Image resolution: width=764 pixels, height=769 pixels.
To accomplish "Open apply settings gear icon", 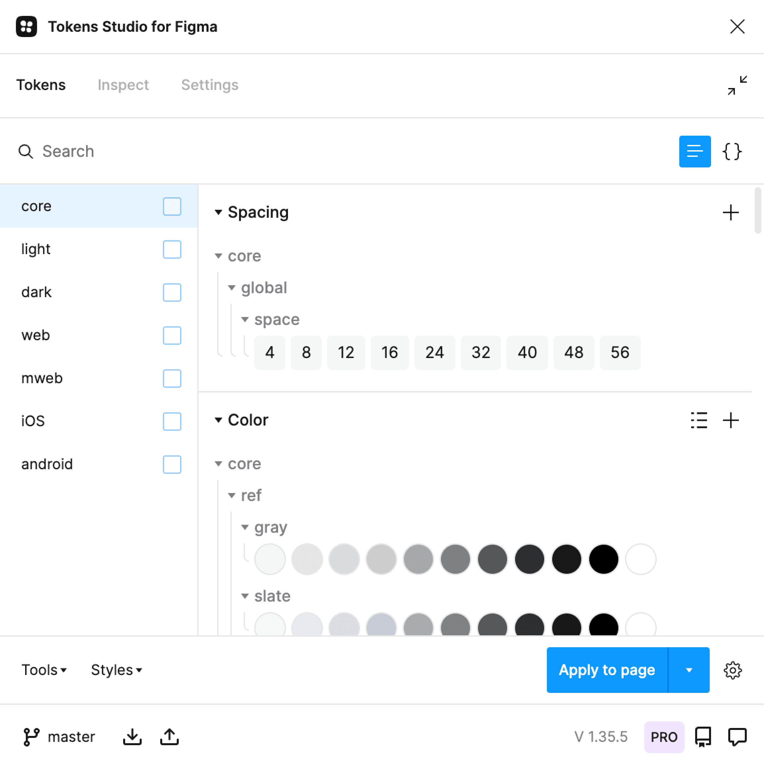I will tap(733, 671).
